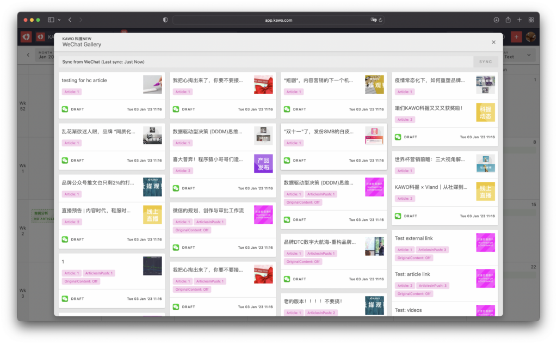Click WeChat icon in 'KAWO科握 × Vland' card
This screenshot has width=557, height=344.
click(398, 216)
